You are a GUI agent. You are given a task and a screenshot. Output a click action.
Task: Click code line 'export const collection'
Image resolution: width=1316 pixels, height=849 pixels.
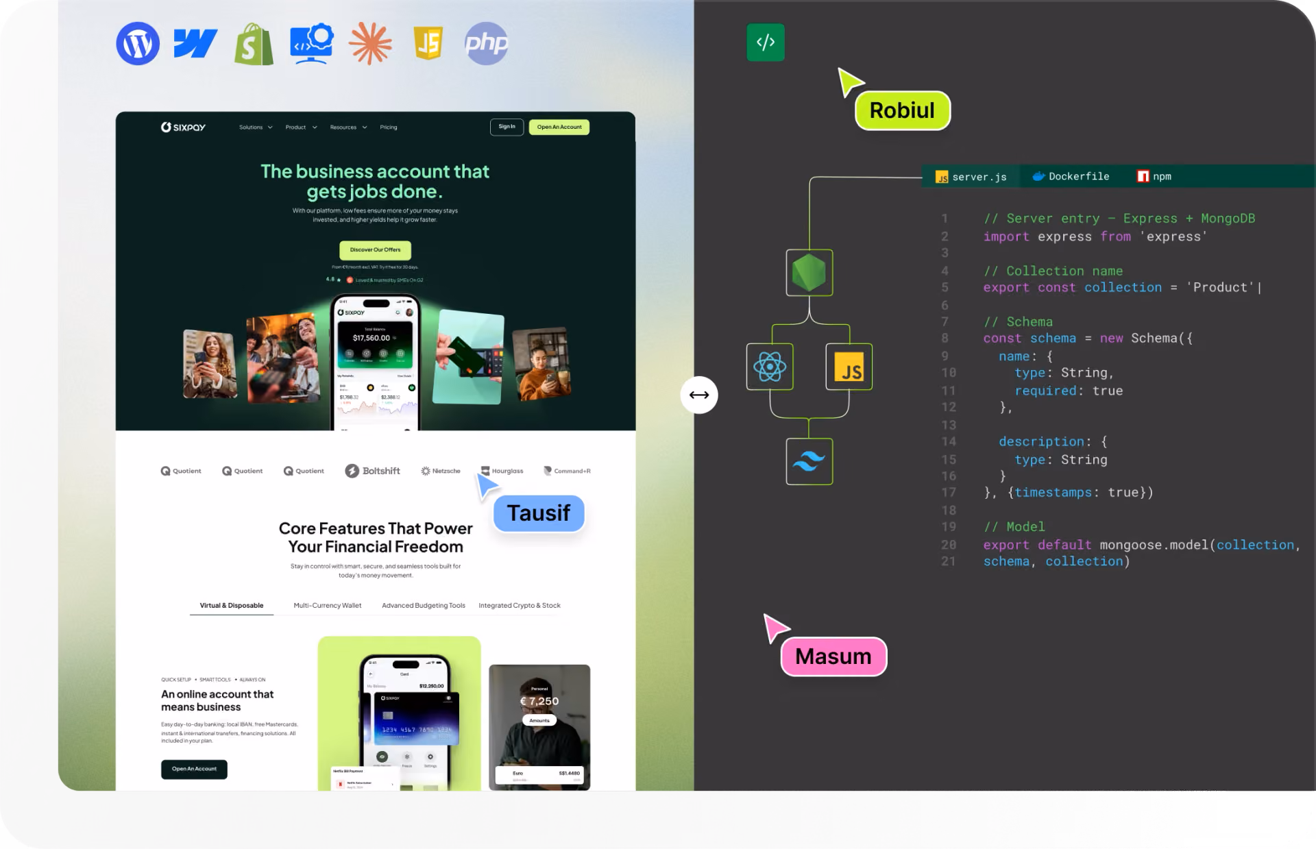tap(1122, 288)
